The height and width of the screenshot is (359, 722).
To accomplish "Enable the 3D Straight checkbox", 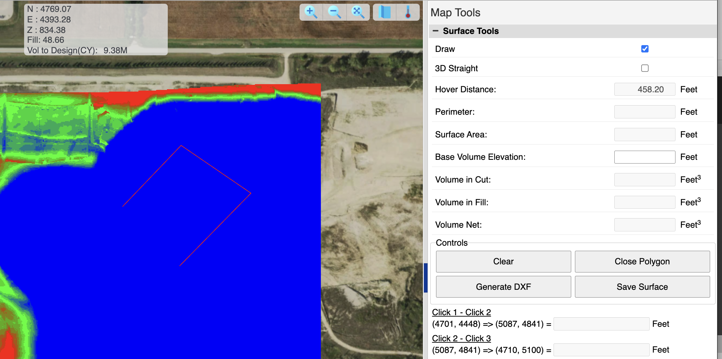I will click(x=645, y=68).
